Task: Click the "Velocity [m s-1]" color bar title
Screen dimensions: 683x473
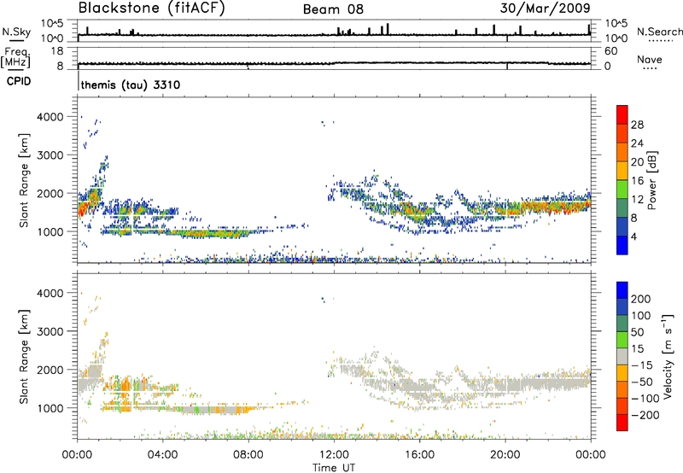Action: (668, 356)
